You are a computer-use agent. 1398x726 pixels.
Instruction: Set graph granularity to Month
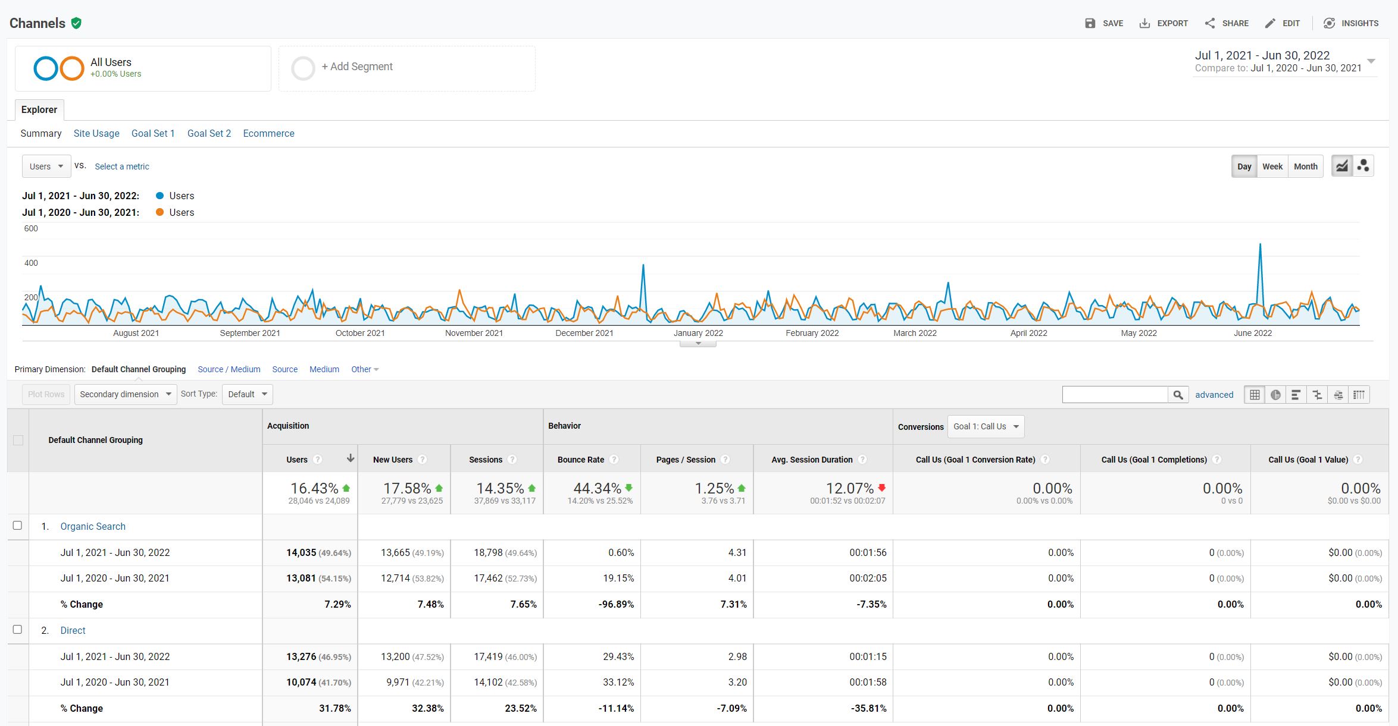coord(1306,166)
